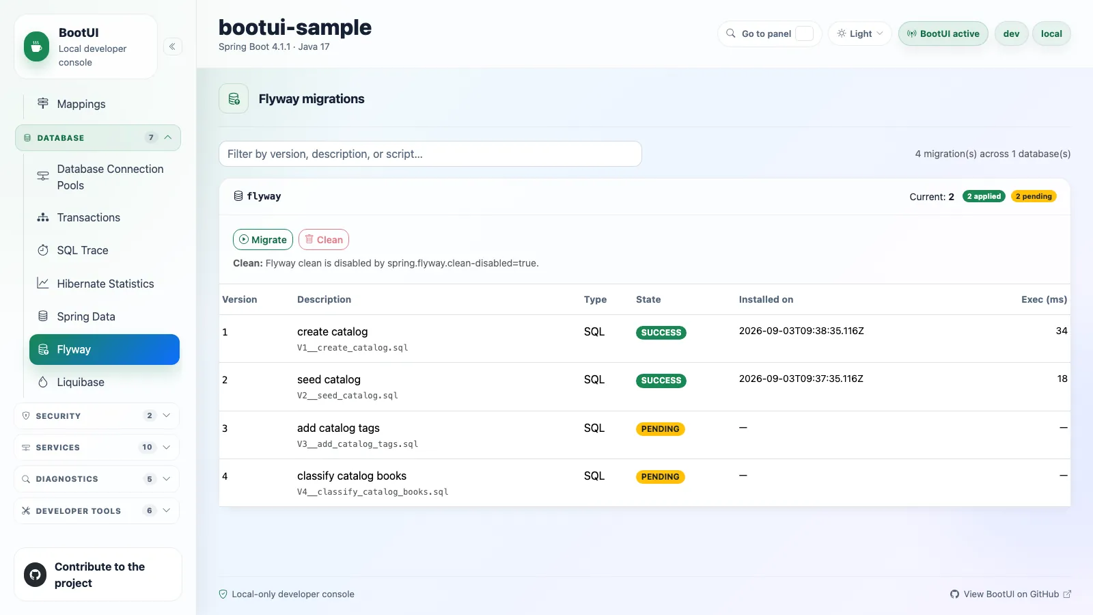Click the State column header

(x=648, y=299)
